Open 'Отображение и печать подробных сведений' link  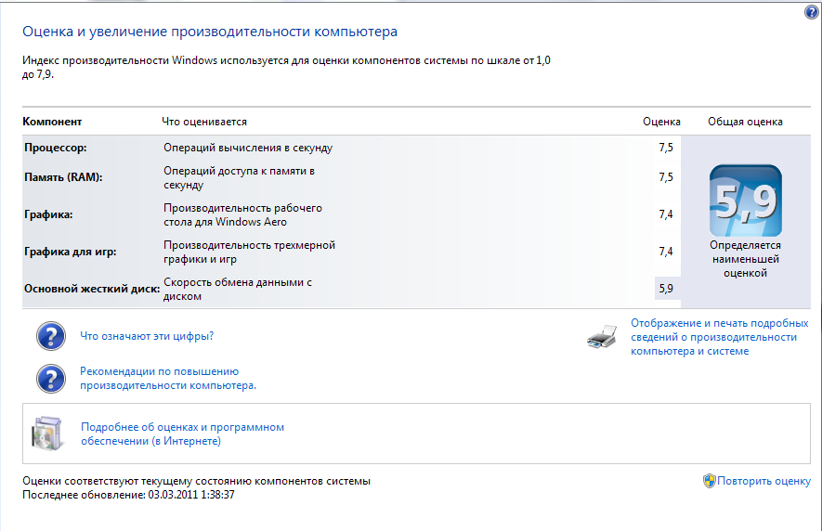point(719,337)
